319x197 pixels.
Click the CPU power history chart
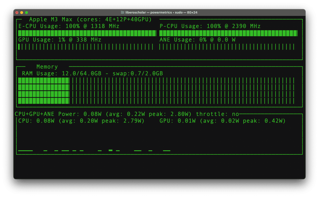pos(94,150)
